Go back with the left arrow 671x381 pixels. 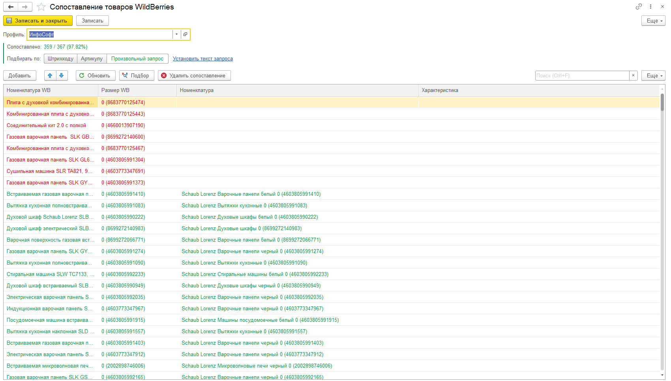click(11, 7)
